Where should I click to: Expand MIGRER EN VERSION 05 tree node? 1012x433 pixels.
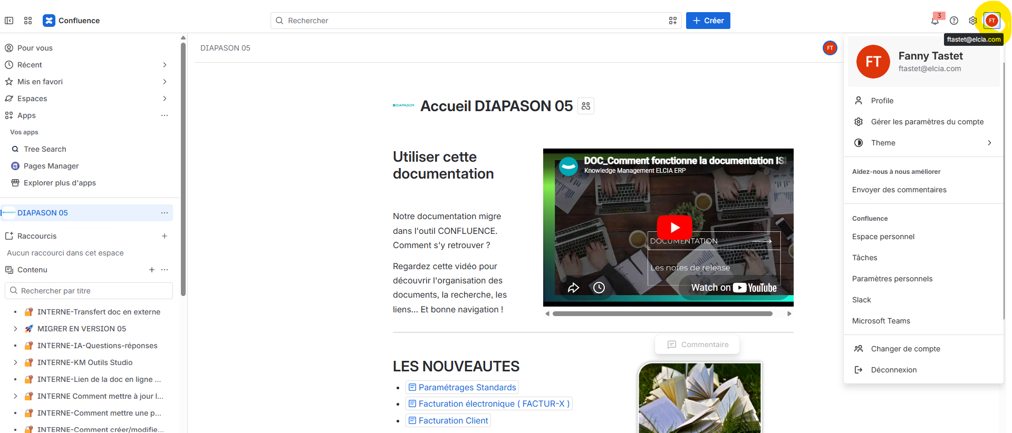15,329
